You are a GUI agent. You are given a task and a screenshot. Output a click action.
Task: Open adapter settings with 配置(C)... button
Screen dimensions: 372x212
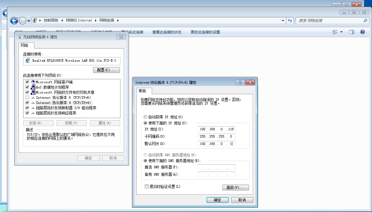click(x=106, y=70)
